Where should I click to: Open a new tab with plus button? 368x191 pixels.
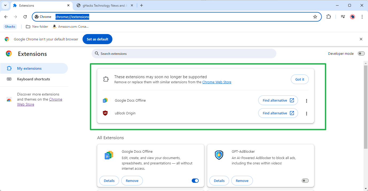[x=142, y=5]
